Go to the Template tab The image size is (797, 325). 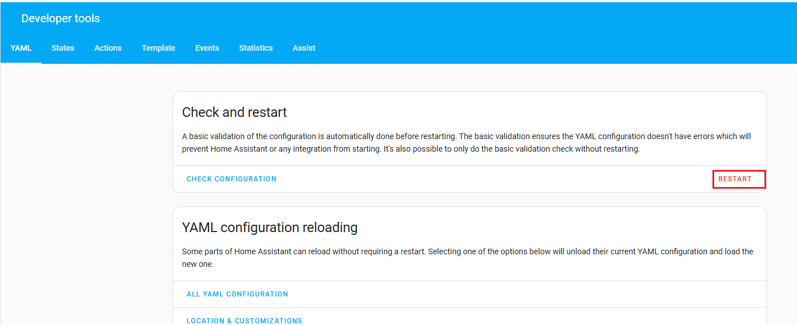[158, 48]
